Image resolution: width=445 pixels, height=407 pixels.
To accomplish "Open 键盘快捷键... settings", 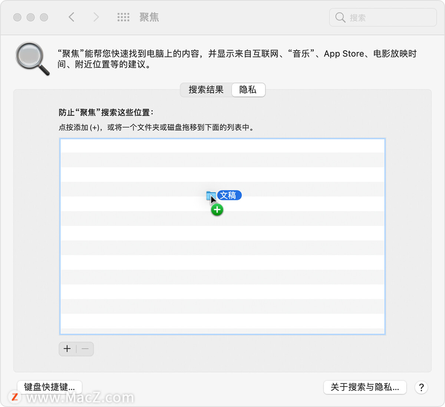I will coord(50,387).
